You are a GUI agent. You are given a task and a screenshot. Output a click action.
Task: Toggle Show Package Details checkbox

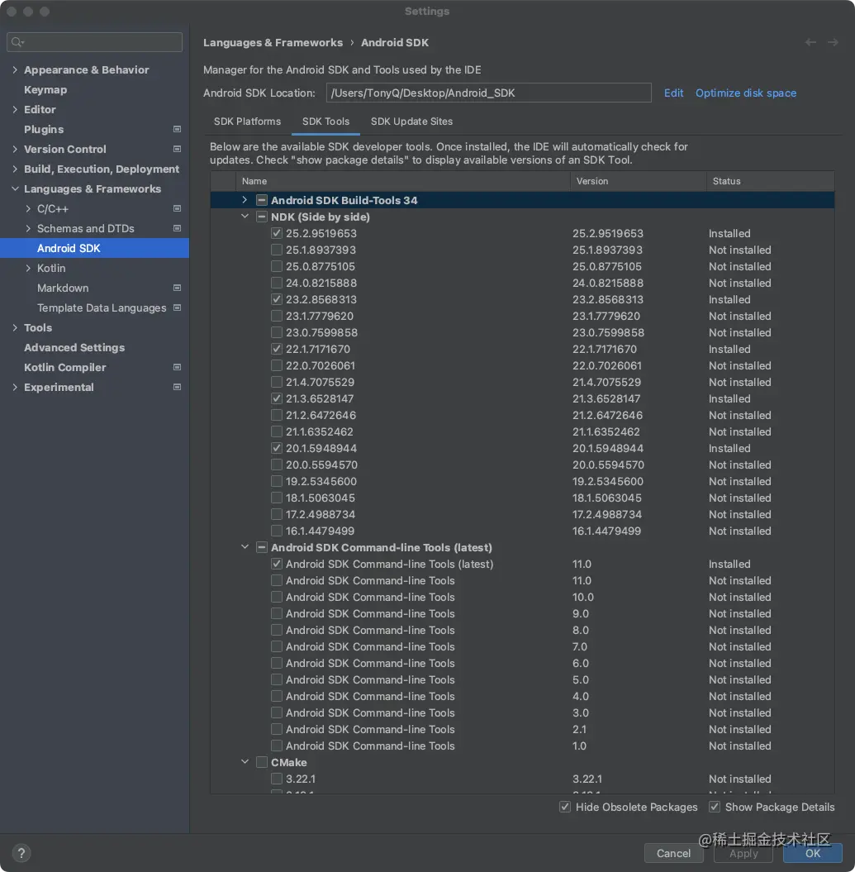(715, 807)
